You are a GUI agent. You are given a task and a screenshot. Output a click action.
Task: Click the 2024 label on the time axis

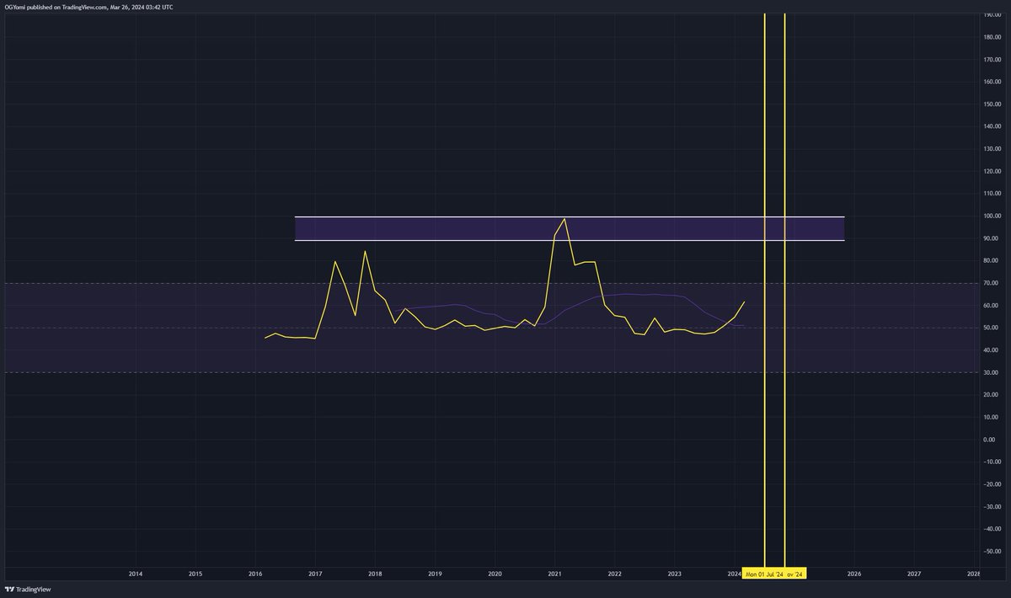(734, 573)
